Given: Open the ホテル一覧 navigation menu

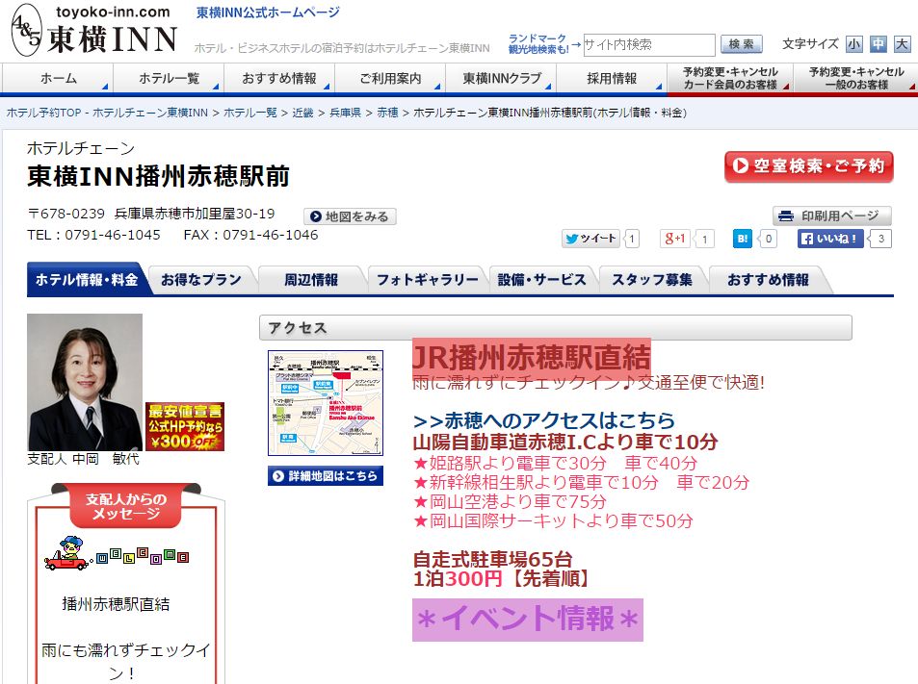Looking at the screenshot, I should pos(169,78).
